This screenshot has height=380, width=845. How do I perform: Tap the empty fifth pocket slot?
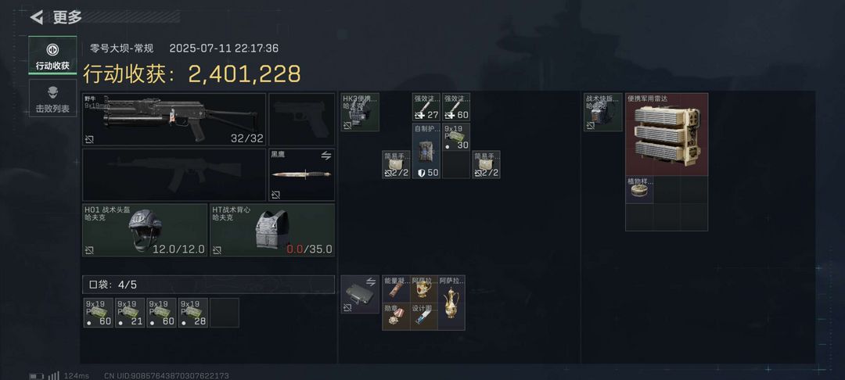pos(225,313)
